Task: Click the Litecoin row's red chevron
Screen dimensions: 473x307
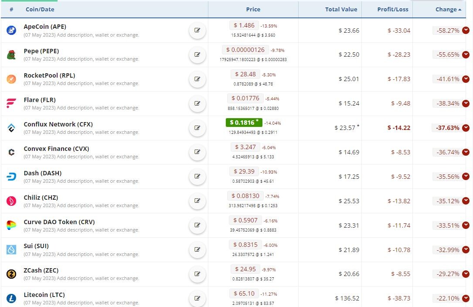Action: pyautogui.click(x=466, y=299)
